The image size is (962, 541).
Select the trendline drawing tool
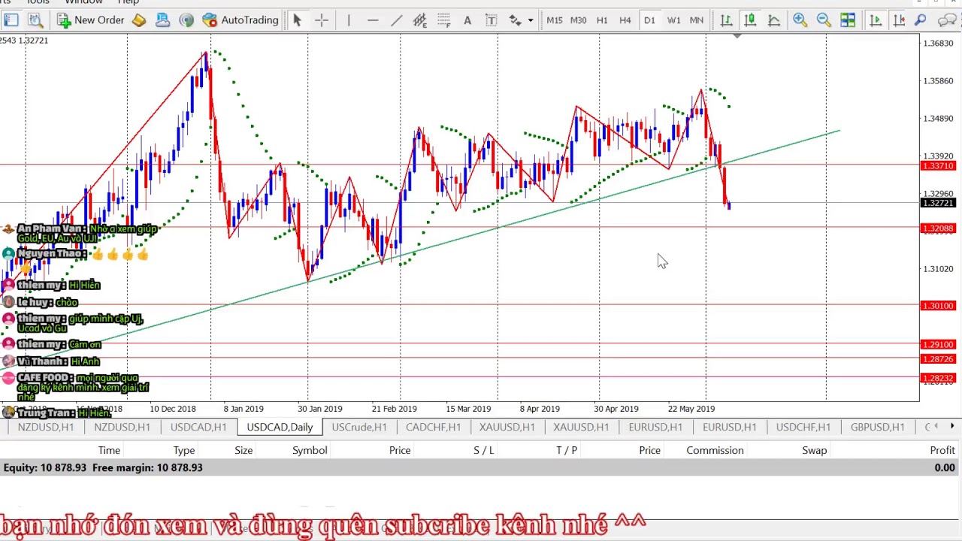(396, 20)
